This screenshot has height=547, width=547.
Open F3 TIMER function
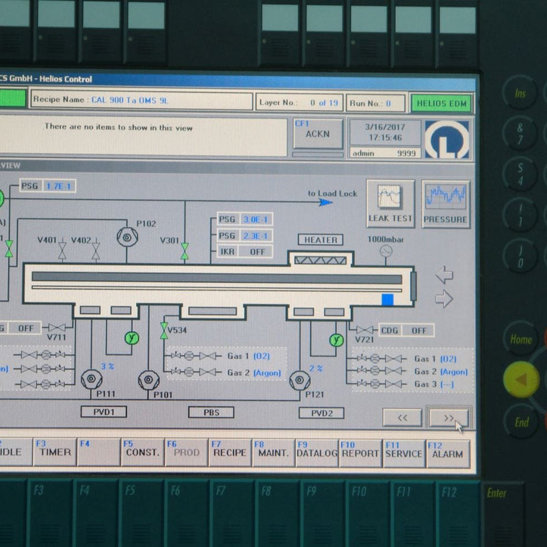[55, 451]
